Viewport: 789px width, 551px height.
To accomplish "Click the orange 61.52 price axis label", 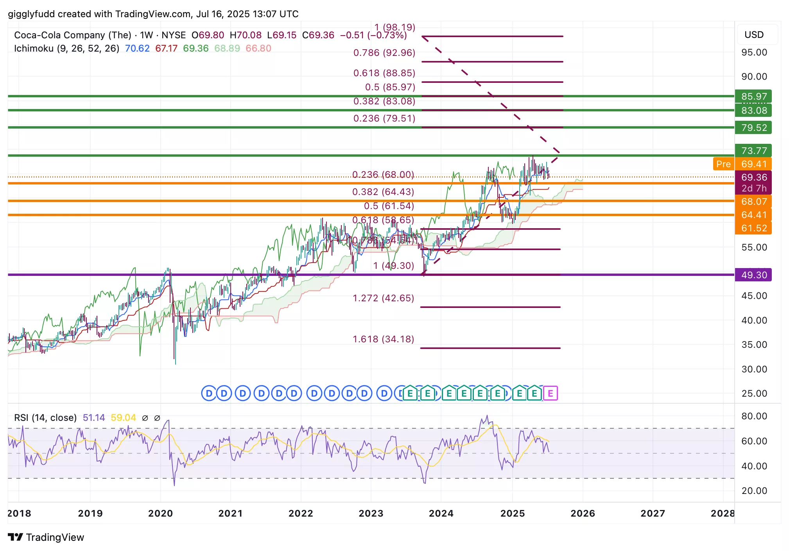I will pyautogui.click(x=754, y=228).
